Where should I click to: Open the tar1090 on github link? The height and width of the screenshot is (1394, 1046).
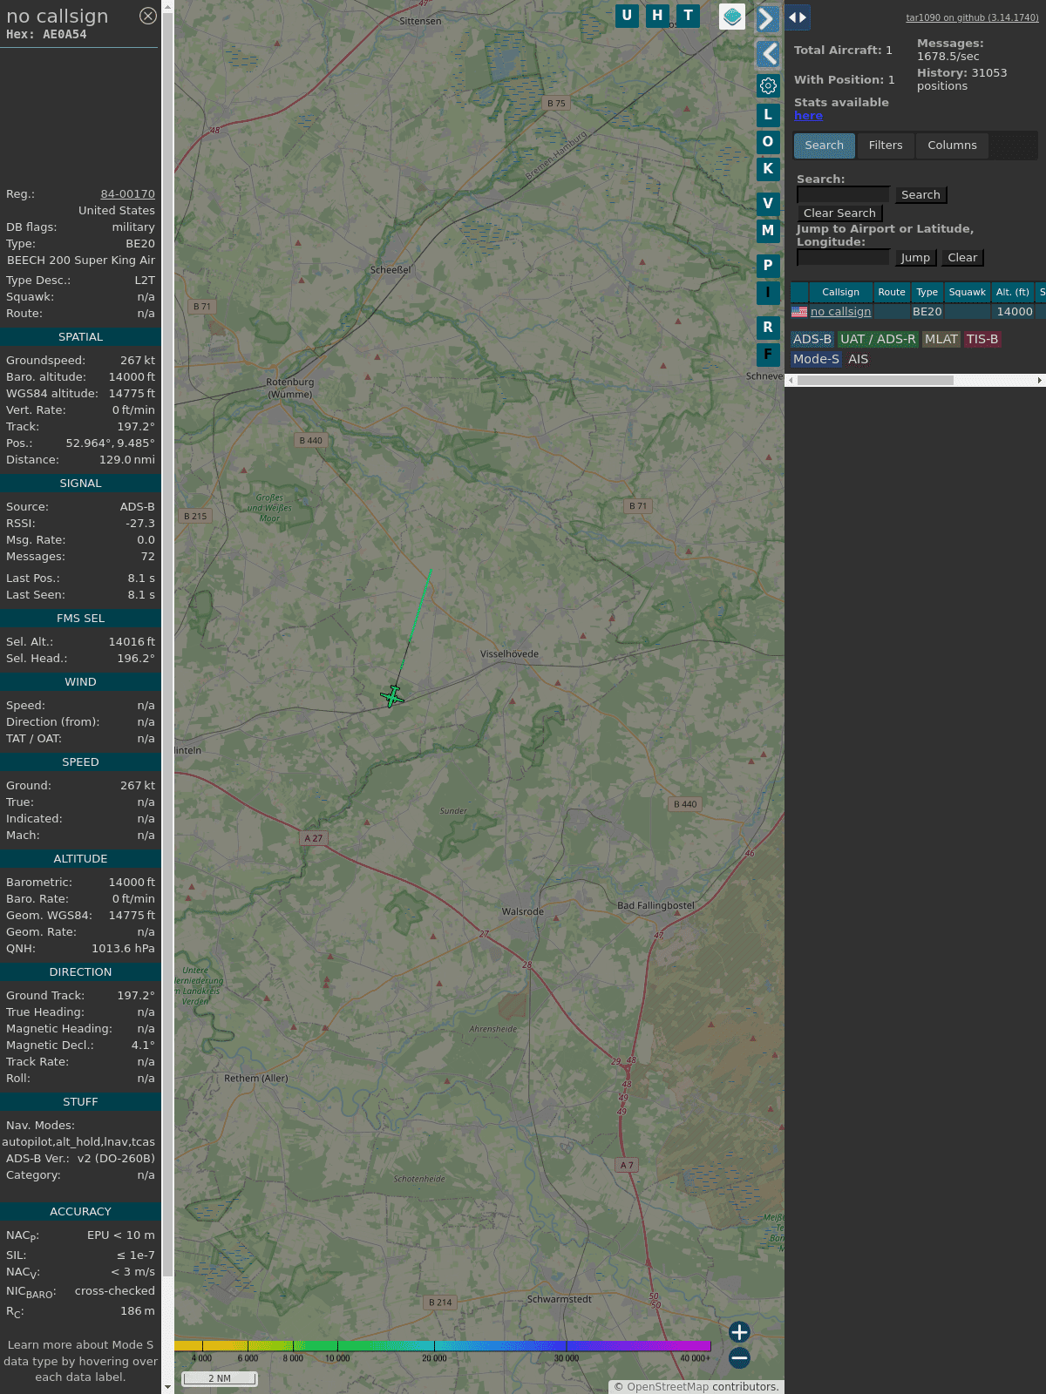(x=972, y=17)
